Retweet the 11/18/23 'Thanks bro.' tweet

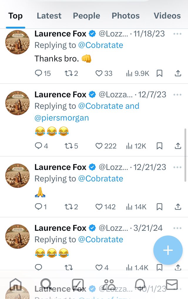[x=68, y=73]
